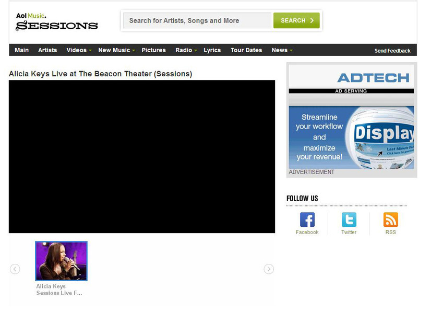
Task: Select the Alicia Keys video thumbnail
Action: click(61, 261)
